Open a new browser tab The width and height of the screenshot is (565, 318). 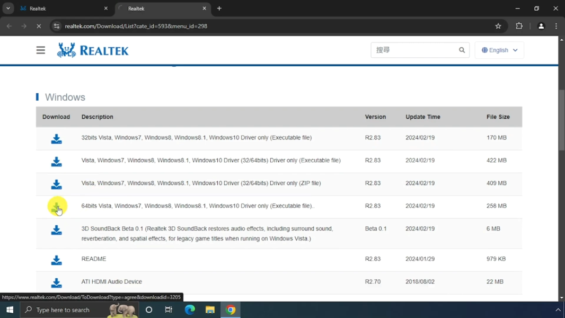tap(219, 8)
